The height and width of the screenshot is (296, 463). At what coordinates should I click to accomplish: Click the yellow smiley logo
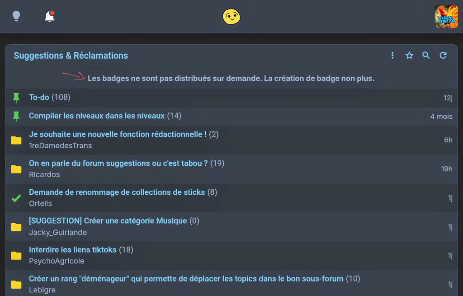point(231,17)
